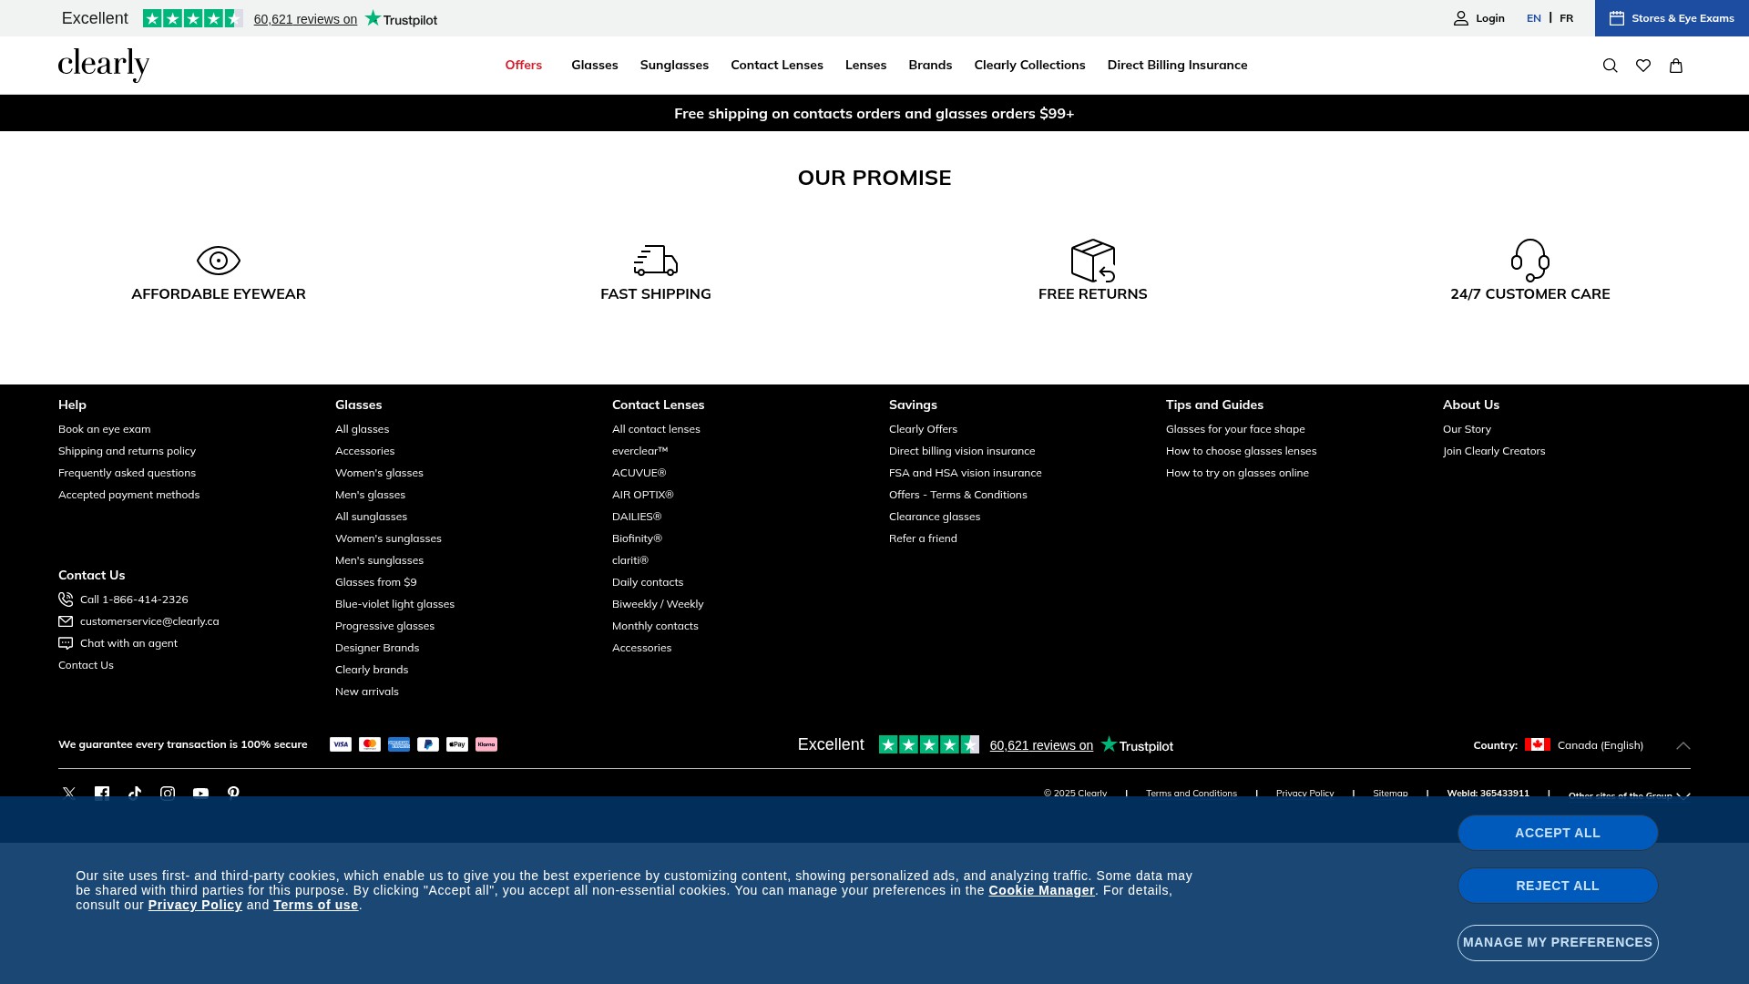Click the Fast Shipping truck icon
The width and height of the screenshot is (1749, 984).
[656, 261]
